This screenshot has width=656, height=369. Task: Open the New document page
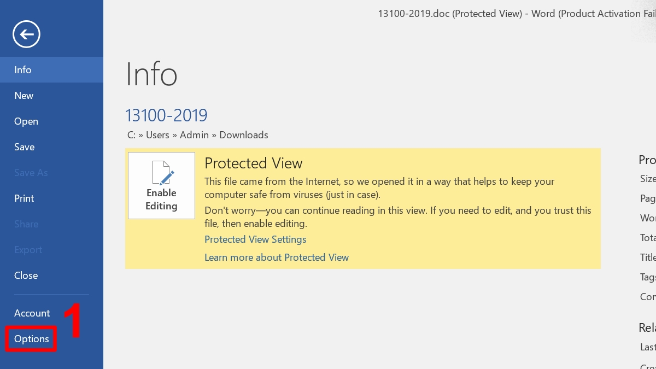point(24,95)
